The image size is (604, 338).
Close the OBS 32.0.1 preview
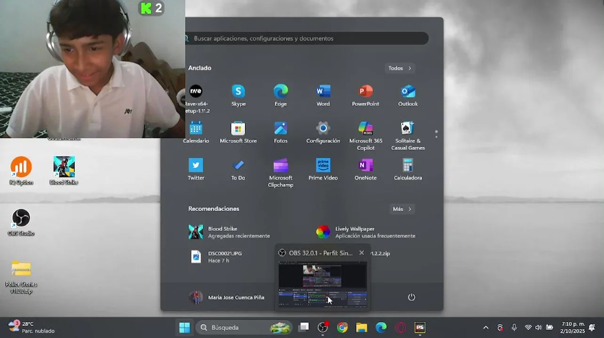(361, 253)
